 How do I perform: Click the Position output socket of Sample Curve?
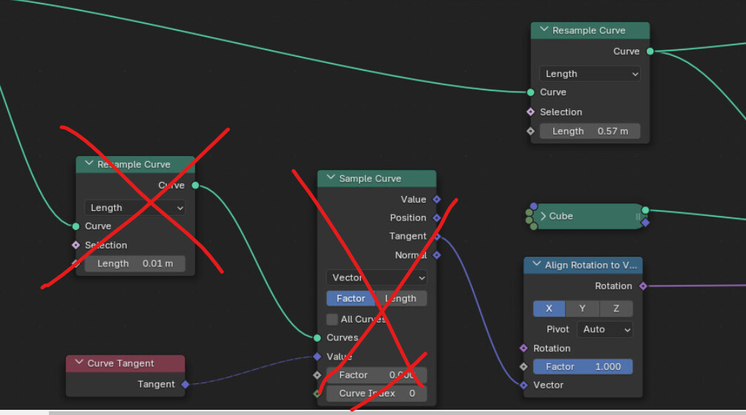click(x=436, y=218)
